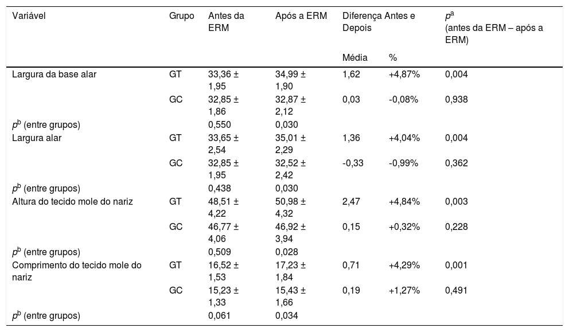
Task: Select 'Comprimento do tecido mole do nariz' label
Action: (77, 270)
